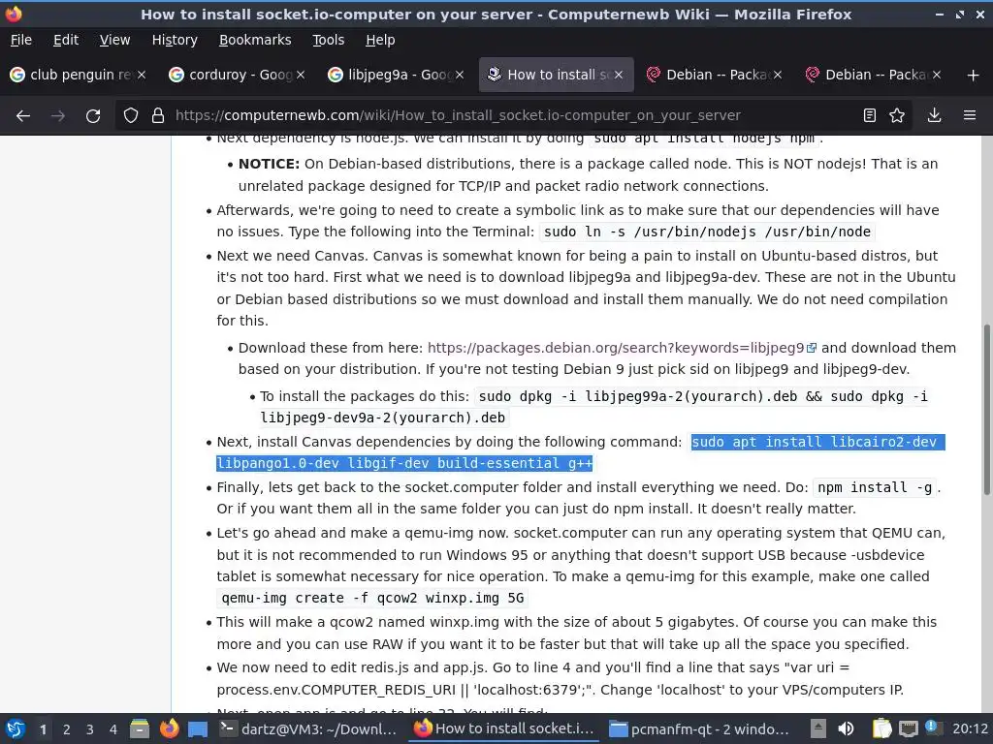
Task: Click the 'sudo dpkg -i libjpeg99a-2(yourarch).deb' command
Action: 638,396
